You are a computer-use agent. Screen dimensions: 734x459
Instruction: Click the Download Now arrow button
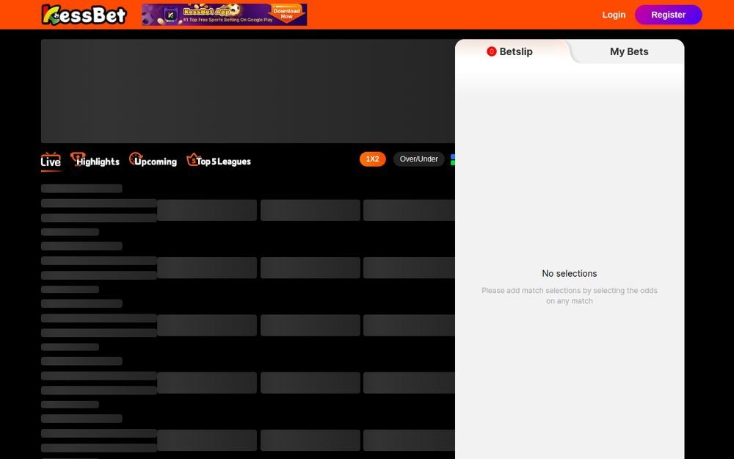pyautogui.click(x=287, y=13)
